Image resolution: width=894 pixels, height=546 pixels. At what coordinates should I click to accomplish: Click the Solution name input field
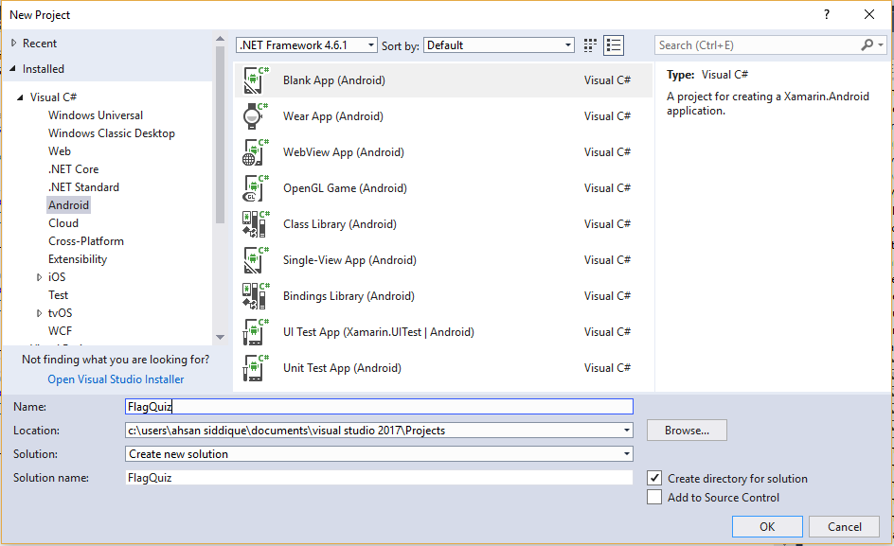379,478
